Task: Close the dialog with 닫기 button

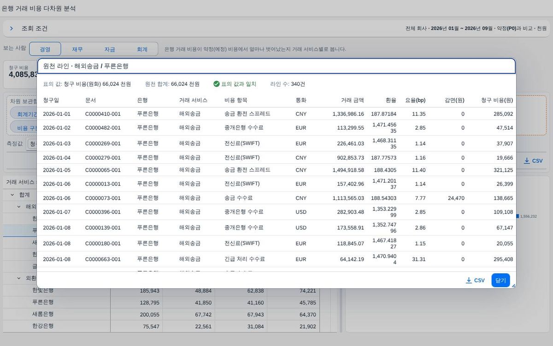Action: pos(500,280)
